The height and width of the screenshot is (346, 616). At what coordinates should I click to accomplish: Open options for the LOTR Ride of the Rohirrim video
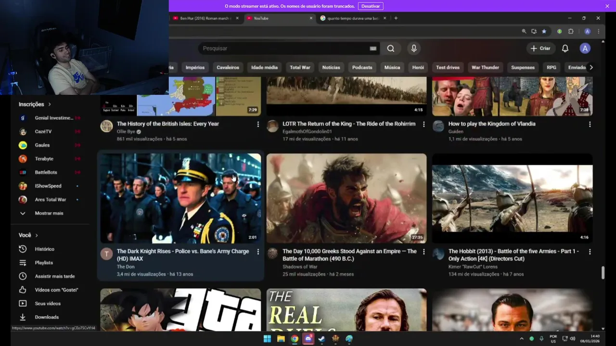tap(424, 124)
